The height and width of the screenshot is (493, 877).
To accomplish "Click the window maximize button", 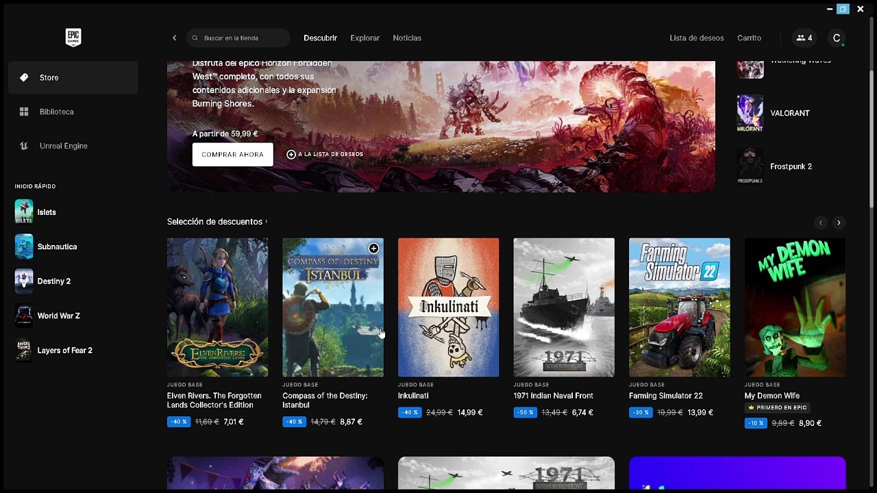I will click(x=843, y=9).
